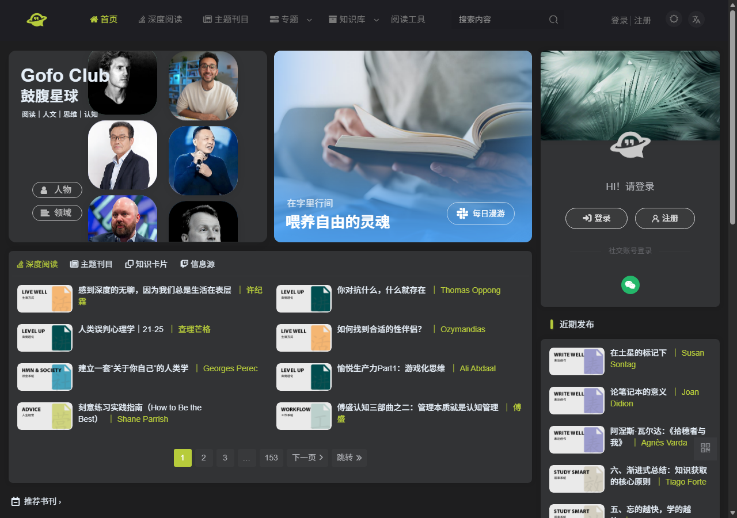Open 主题刊目 in the top navigation
Viewport: 737px width, 518px height.
click(x=226, y=20)
